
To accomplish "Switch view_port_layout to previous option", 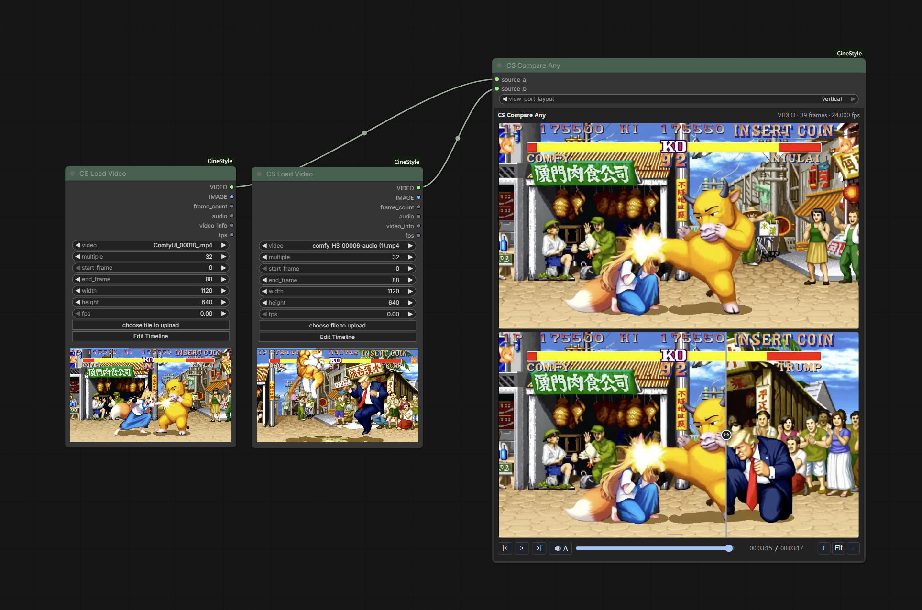I will click(505, 99).
